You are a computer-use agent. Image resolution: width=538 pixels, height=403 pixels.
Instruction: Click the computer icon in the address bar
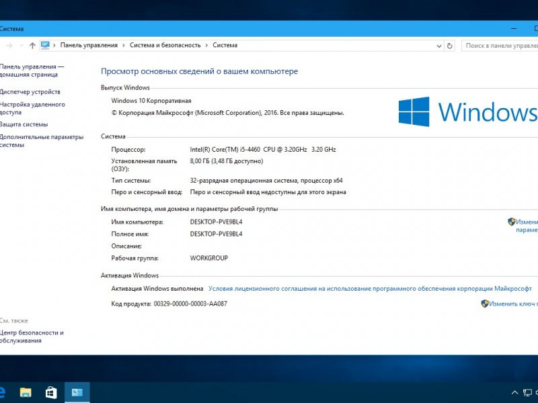(x=45, y=45)
